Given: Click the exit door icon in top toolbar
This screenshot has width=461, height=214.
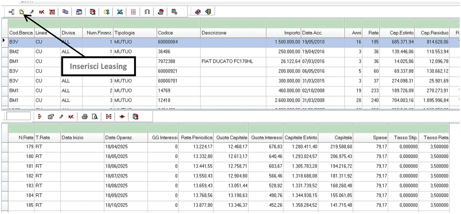Looking at the screenshot, I should [208, 12].
